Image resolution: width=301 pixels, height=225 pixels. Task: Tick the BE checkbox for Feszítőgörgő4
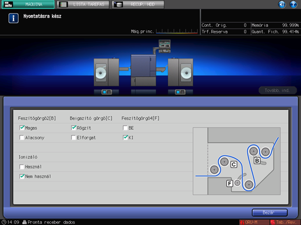point(125,128)
